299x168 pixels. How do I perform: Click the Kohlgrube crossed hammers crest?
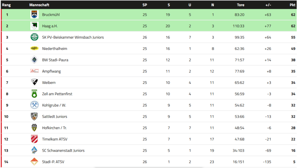34,105
